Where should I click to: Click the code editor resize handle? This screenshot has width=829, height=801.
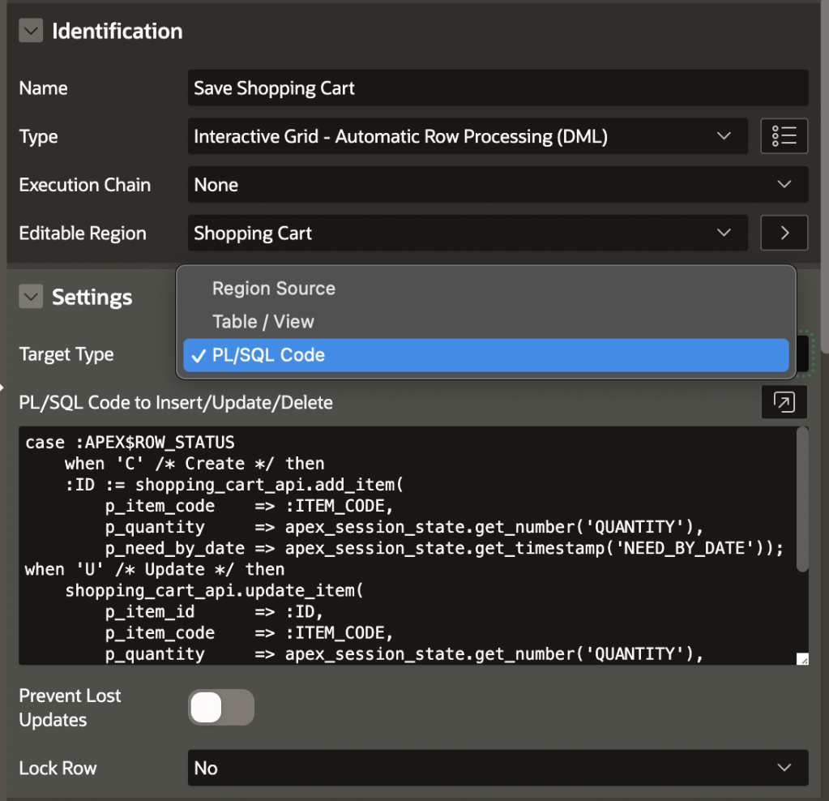pyautogui.click(x=801, y=658)
